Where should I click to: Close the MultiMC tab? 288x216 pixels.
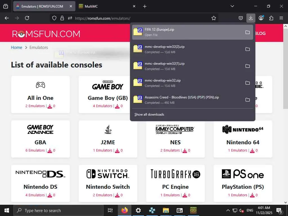134,6
